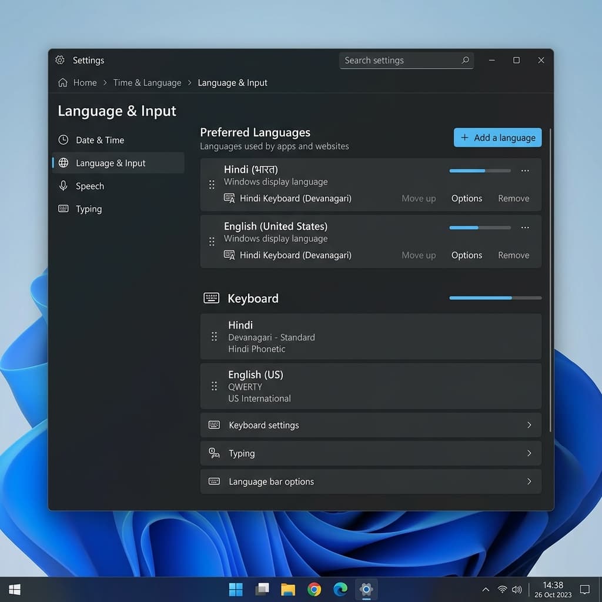This screenshot has width=602, height=602.
Task: Grab the drag handle of Hindi Devanagari keyboard
Action: (214, 337)
